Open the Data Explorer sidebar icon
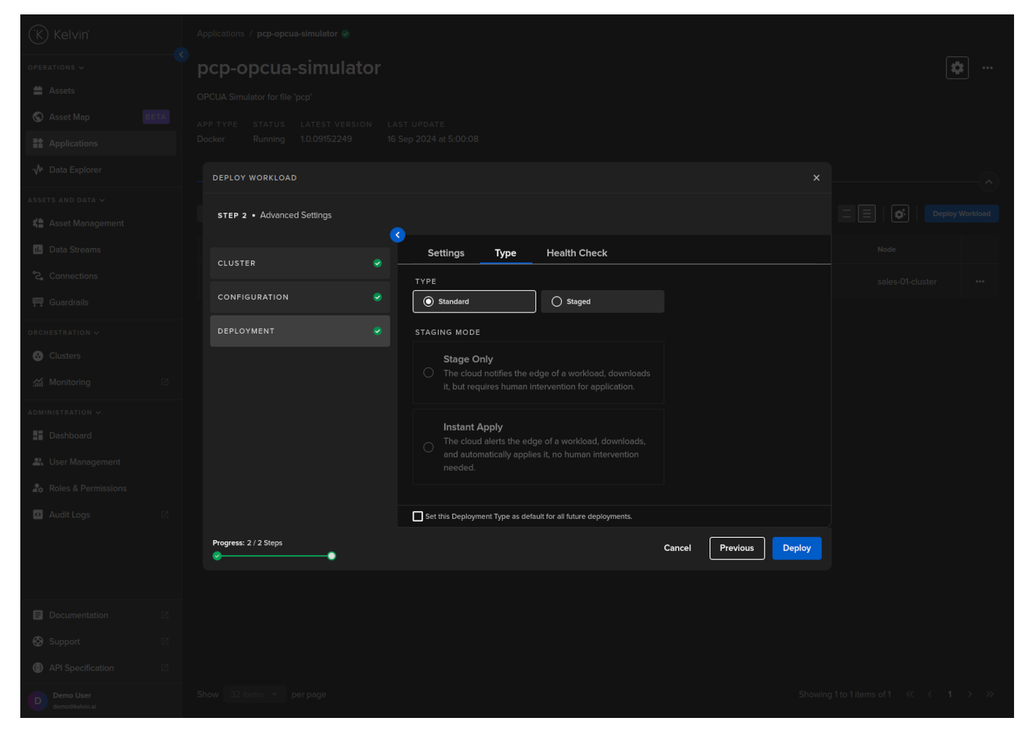Screen dimensions: 1035x733 [x=38, y=170]
